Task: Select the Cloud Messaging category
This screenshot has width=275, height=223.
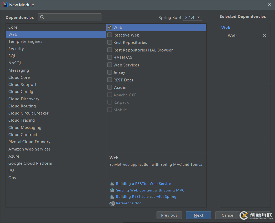Action: tap(56, 128)
